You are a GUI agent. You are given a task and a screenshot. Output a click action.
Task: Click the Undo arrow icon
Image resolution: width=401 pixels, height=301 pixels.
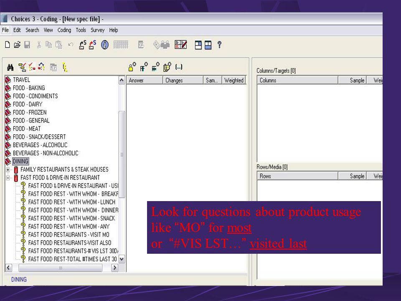click(x=71, y=45)
